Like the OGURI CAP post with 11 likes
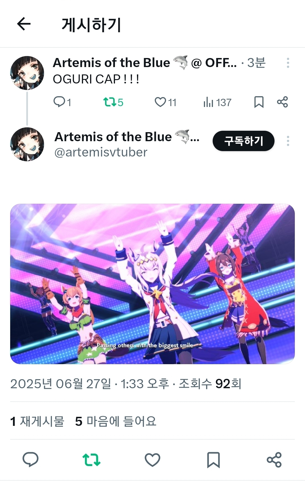 [165, 102]
